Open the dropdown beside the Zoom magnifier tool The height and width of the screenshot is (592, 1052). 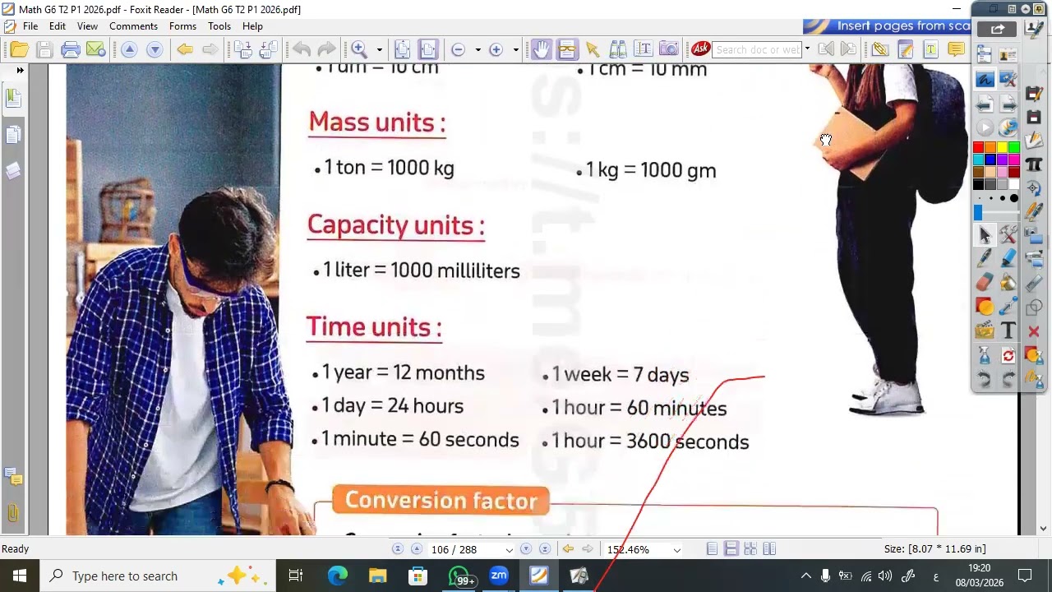379,50
